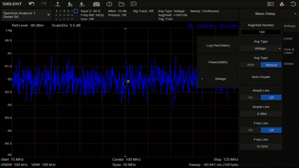The height and width of the screenshot is (168, 299).
Task: Edit the Avg|Hold Number field
Action: 261,32
